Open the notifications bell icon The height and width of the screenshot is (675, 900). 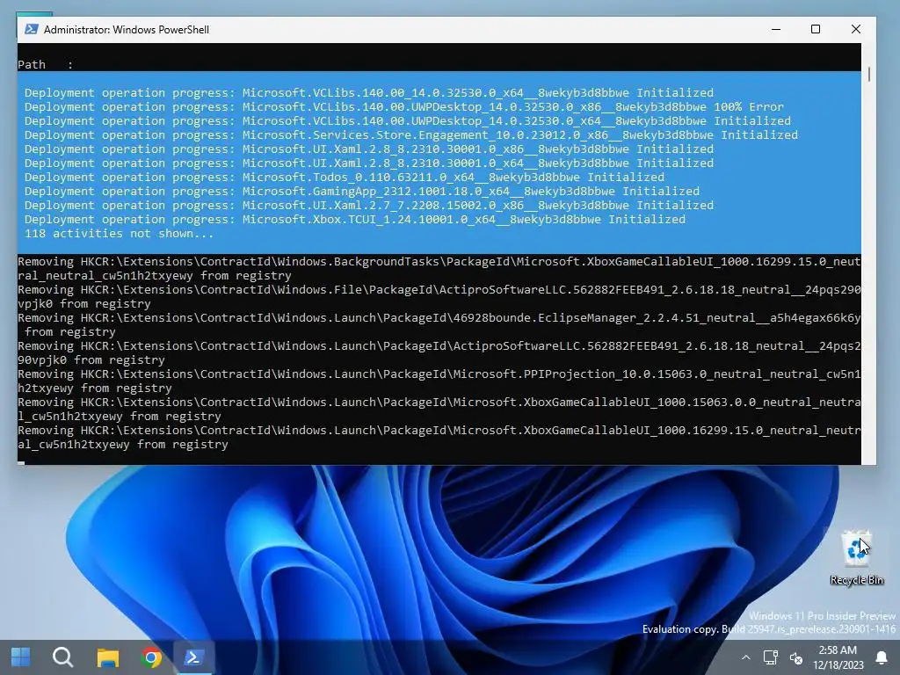pyautogui.click(x=881, y=657)
